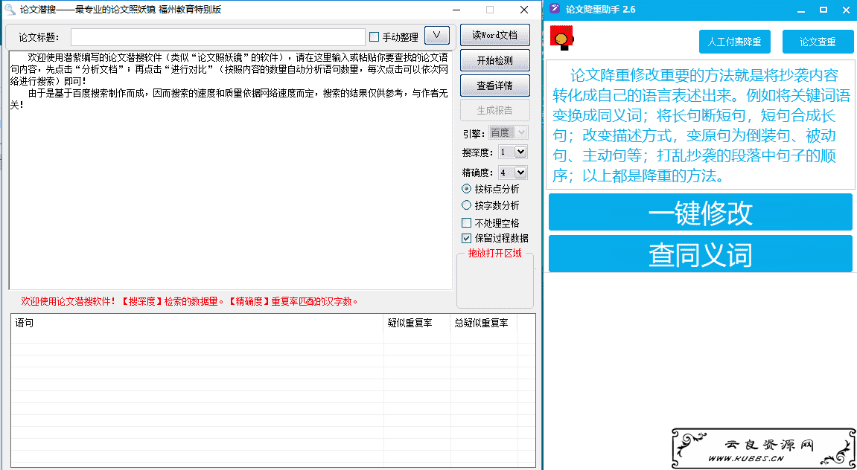
Task: Click 读Word文档 button
Action: (494, 36)
